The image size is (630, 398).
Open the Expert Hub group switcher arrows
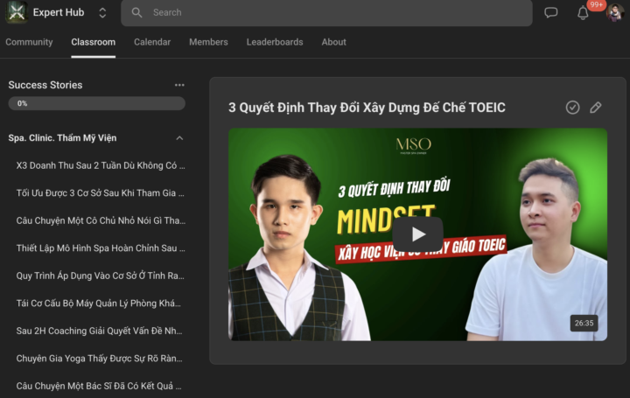point(102,13)
